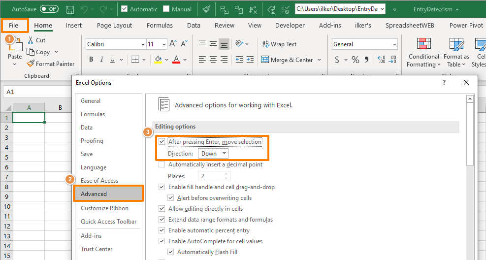The height and width of the screenshot is (260, 486).
Task: Select Advanced in Excel Options sidebar
Action: pyautogui.click(x=108, y=194)
